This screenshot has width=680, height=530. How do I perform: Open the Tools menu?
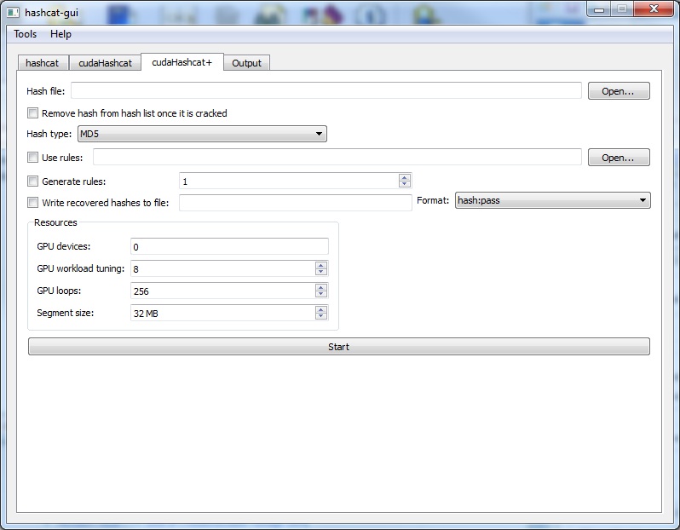pos(26,34)
